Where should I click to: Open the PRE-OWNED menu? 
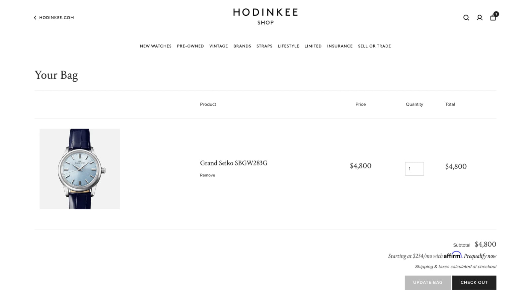(x=190, y=46)
